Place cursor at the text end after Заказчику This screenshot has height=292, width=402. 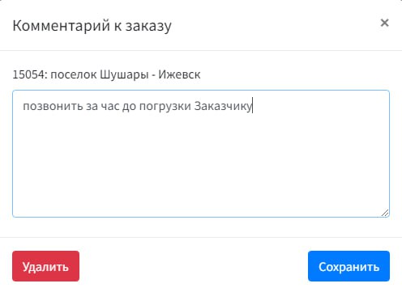(x=252, y=106)
